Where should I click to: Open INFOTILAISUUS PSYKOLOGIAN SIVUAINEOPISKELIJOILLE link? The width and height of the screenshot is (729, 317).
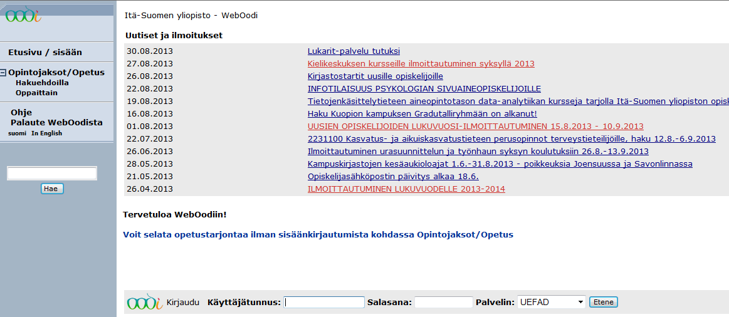pyautogui.click(x=424, y=89)
